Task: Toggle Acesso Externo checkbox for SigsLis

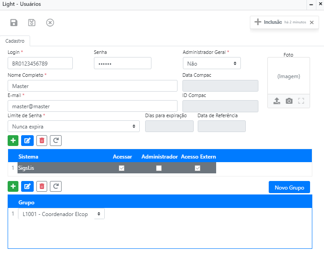Action: [x=197, y=168]
